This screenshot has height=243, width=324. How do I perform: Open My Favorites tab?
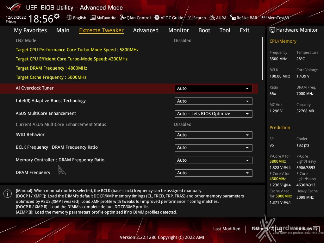tap(30, 30)
